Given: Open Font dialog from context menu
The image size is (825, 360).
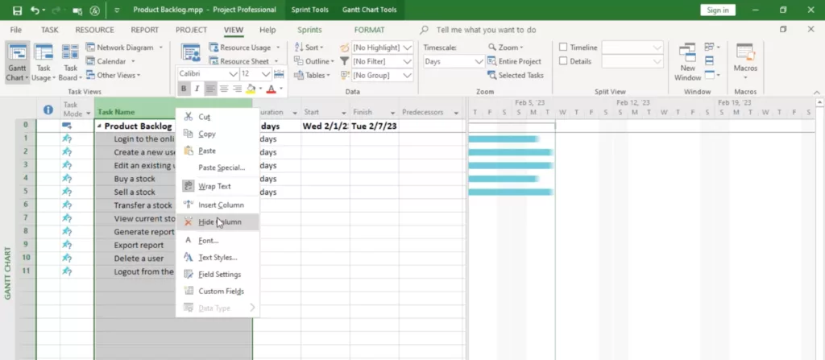Looking at the screenshot, I should (218, 241).
